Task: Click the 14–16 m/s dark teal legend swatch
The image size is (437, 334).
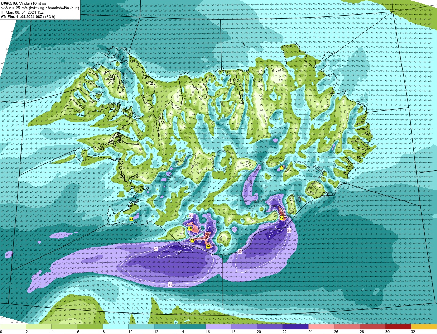Action: point(193,326)
